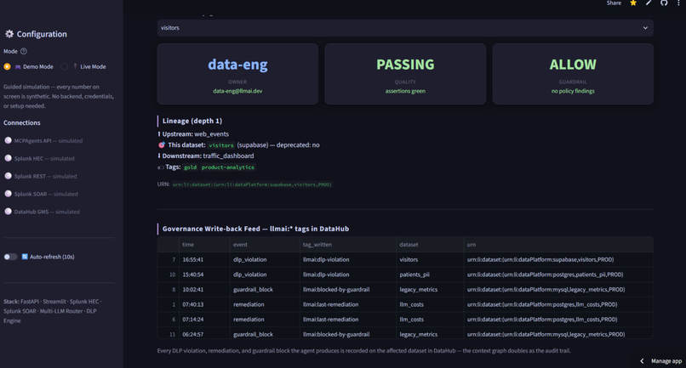
Task: Click the target icon beside This dataset
Action: (x=162, y=144)
